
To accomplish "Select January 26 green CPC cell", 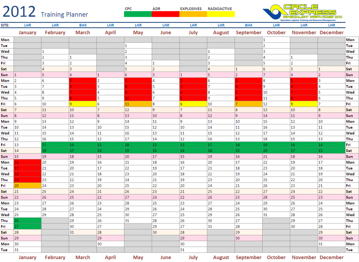I will (x=27, y=221).
